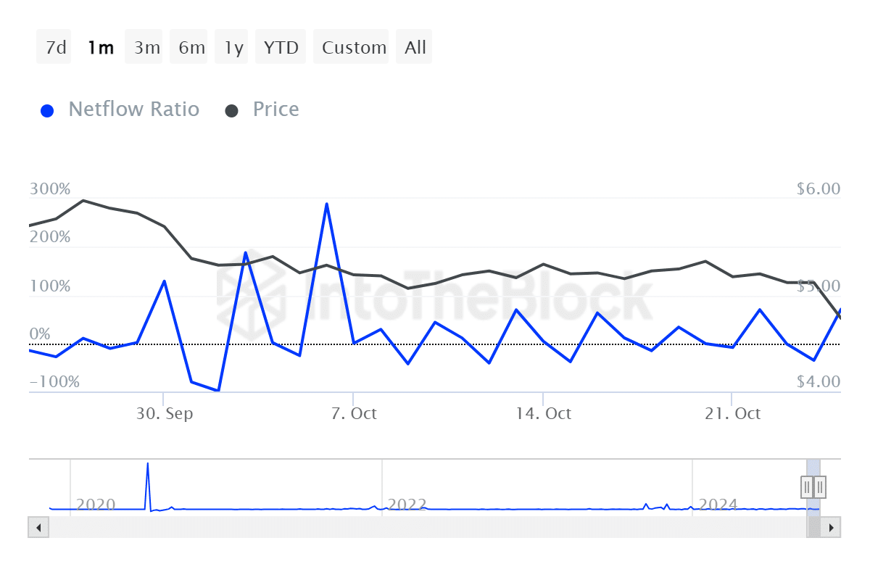Click the Price legend label
This screenshot has height=580, width=870.
pos(275,109)
